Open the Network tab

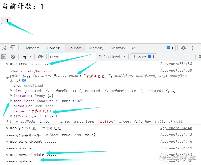click(x=118, y=48)
